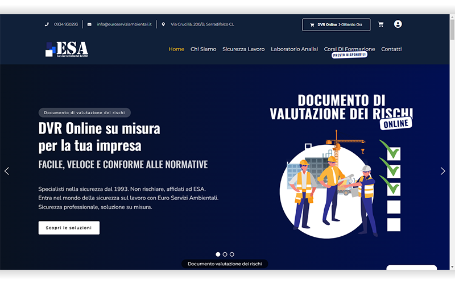The image size is (455, 284).
Task: Go to previous slide with left arrow
Action: (7, 171)
